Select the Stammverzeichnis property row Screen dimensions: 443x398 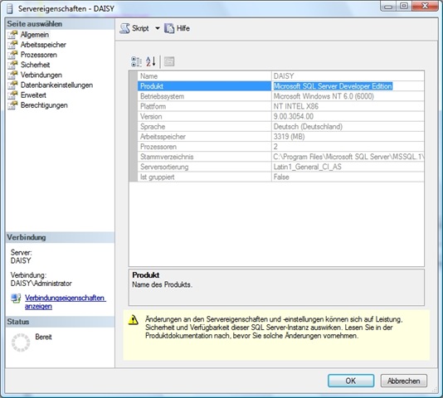[x=281, y=157]
